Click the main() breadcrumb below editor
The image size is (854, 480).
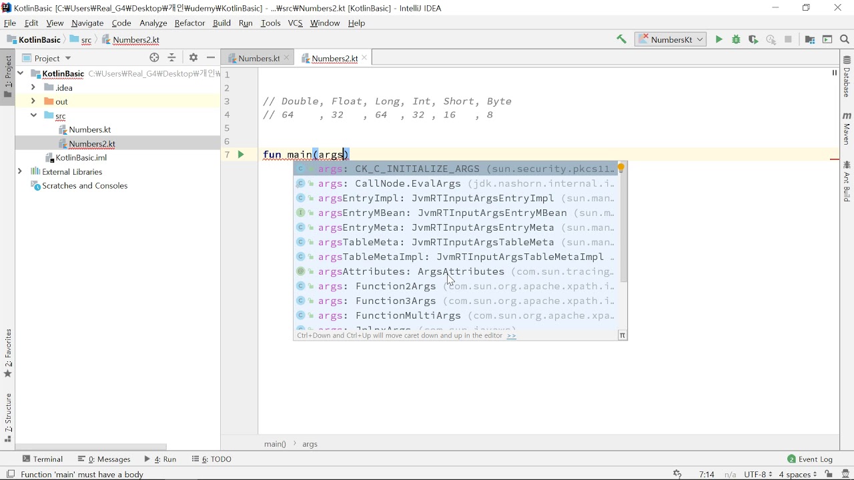[275, 444]
